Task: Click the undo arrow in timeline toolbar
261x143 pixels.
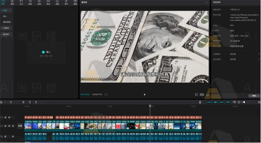Action: coord(11,102)
